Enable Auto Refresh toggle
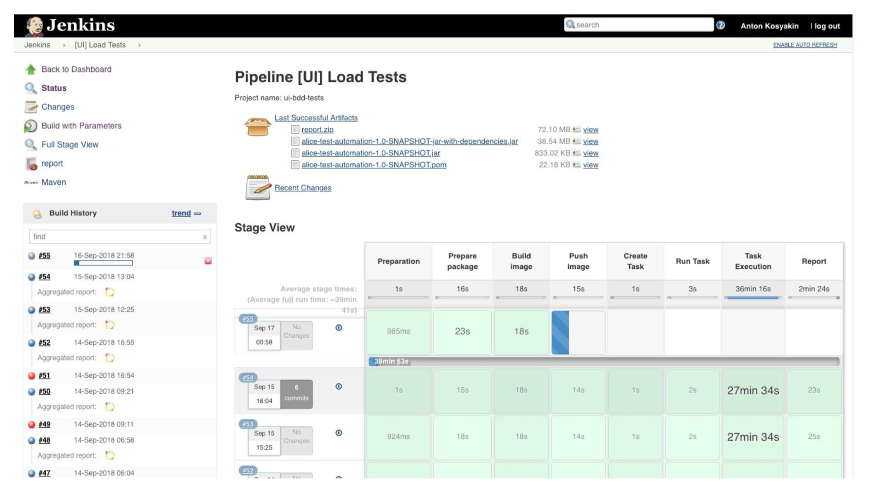This screenshot has height=493, width=876. coord(805,45)
